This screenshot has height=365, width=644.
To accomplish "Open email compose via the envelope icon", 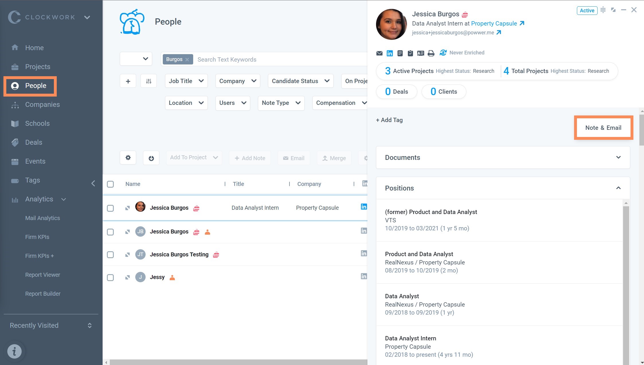I will (x=379, y=53).
